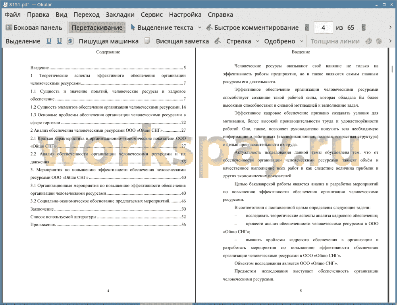The image size is (397, 305).
Task: Select the inline note paper icon
Action: (147, 41)
